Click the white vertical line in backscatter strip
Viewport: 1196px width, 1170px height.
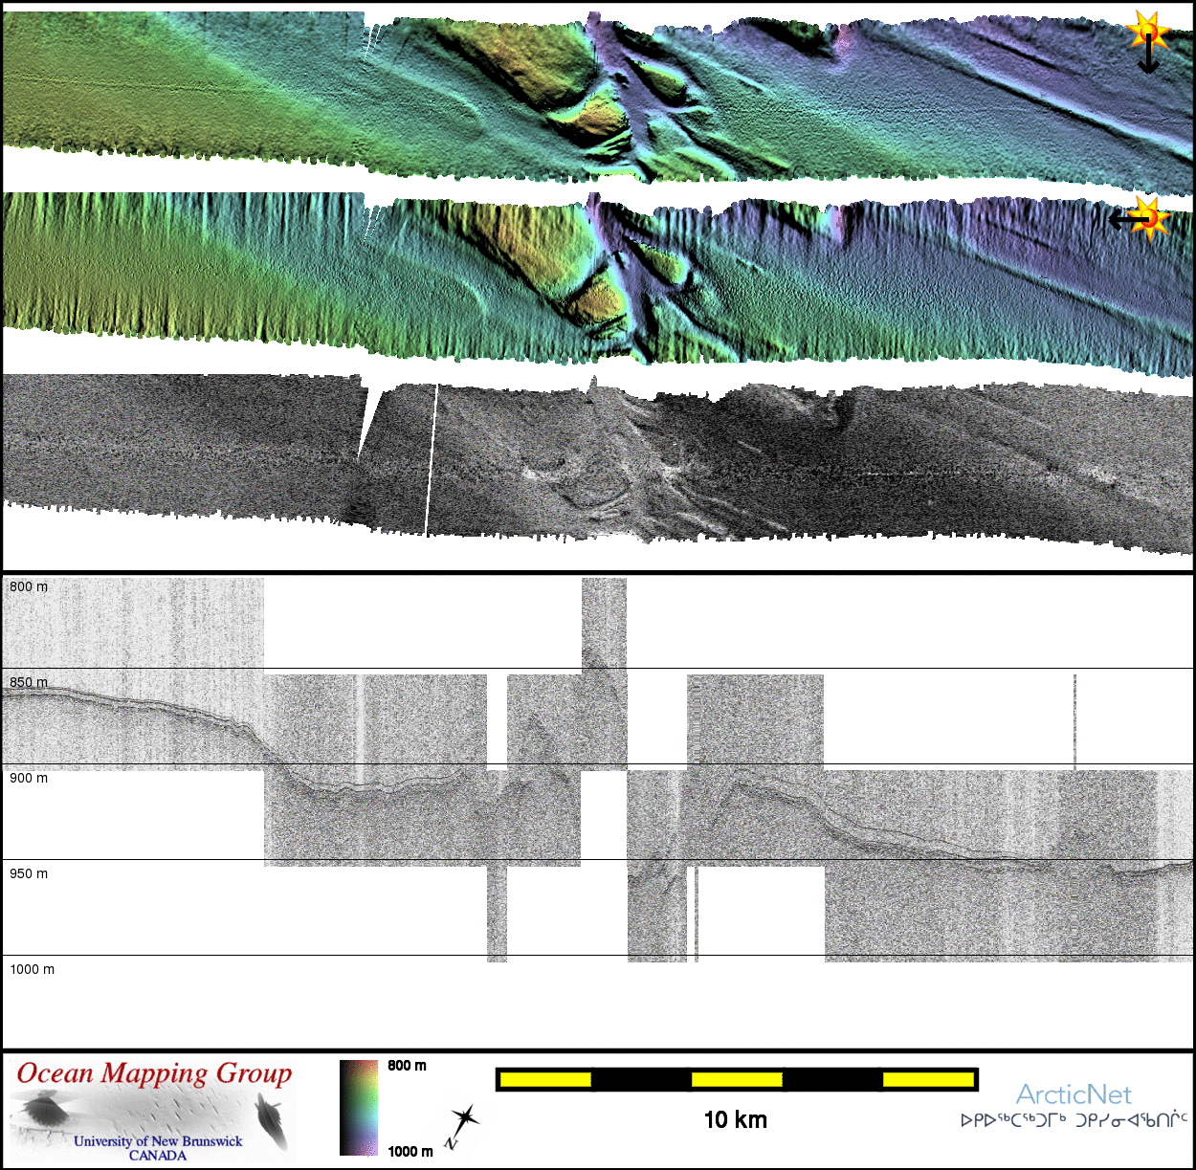[432, 459]
